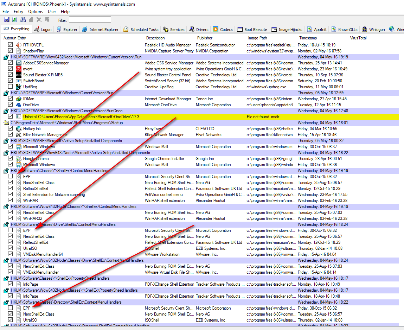
Task: Enable the UpdReg entry checkbox
Action: click(10, 87)
